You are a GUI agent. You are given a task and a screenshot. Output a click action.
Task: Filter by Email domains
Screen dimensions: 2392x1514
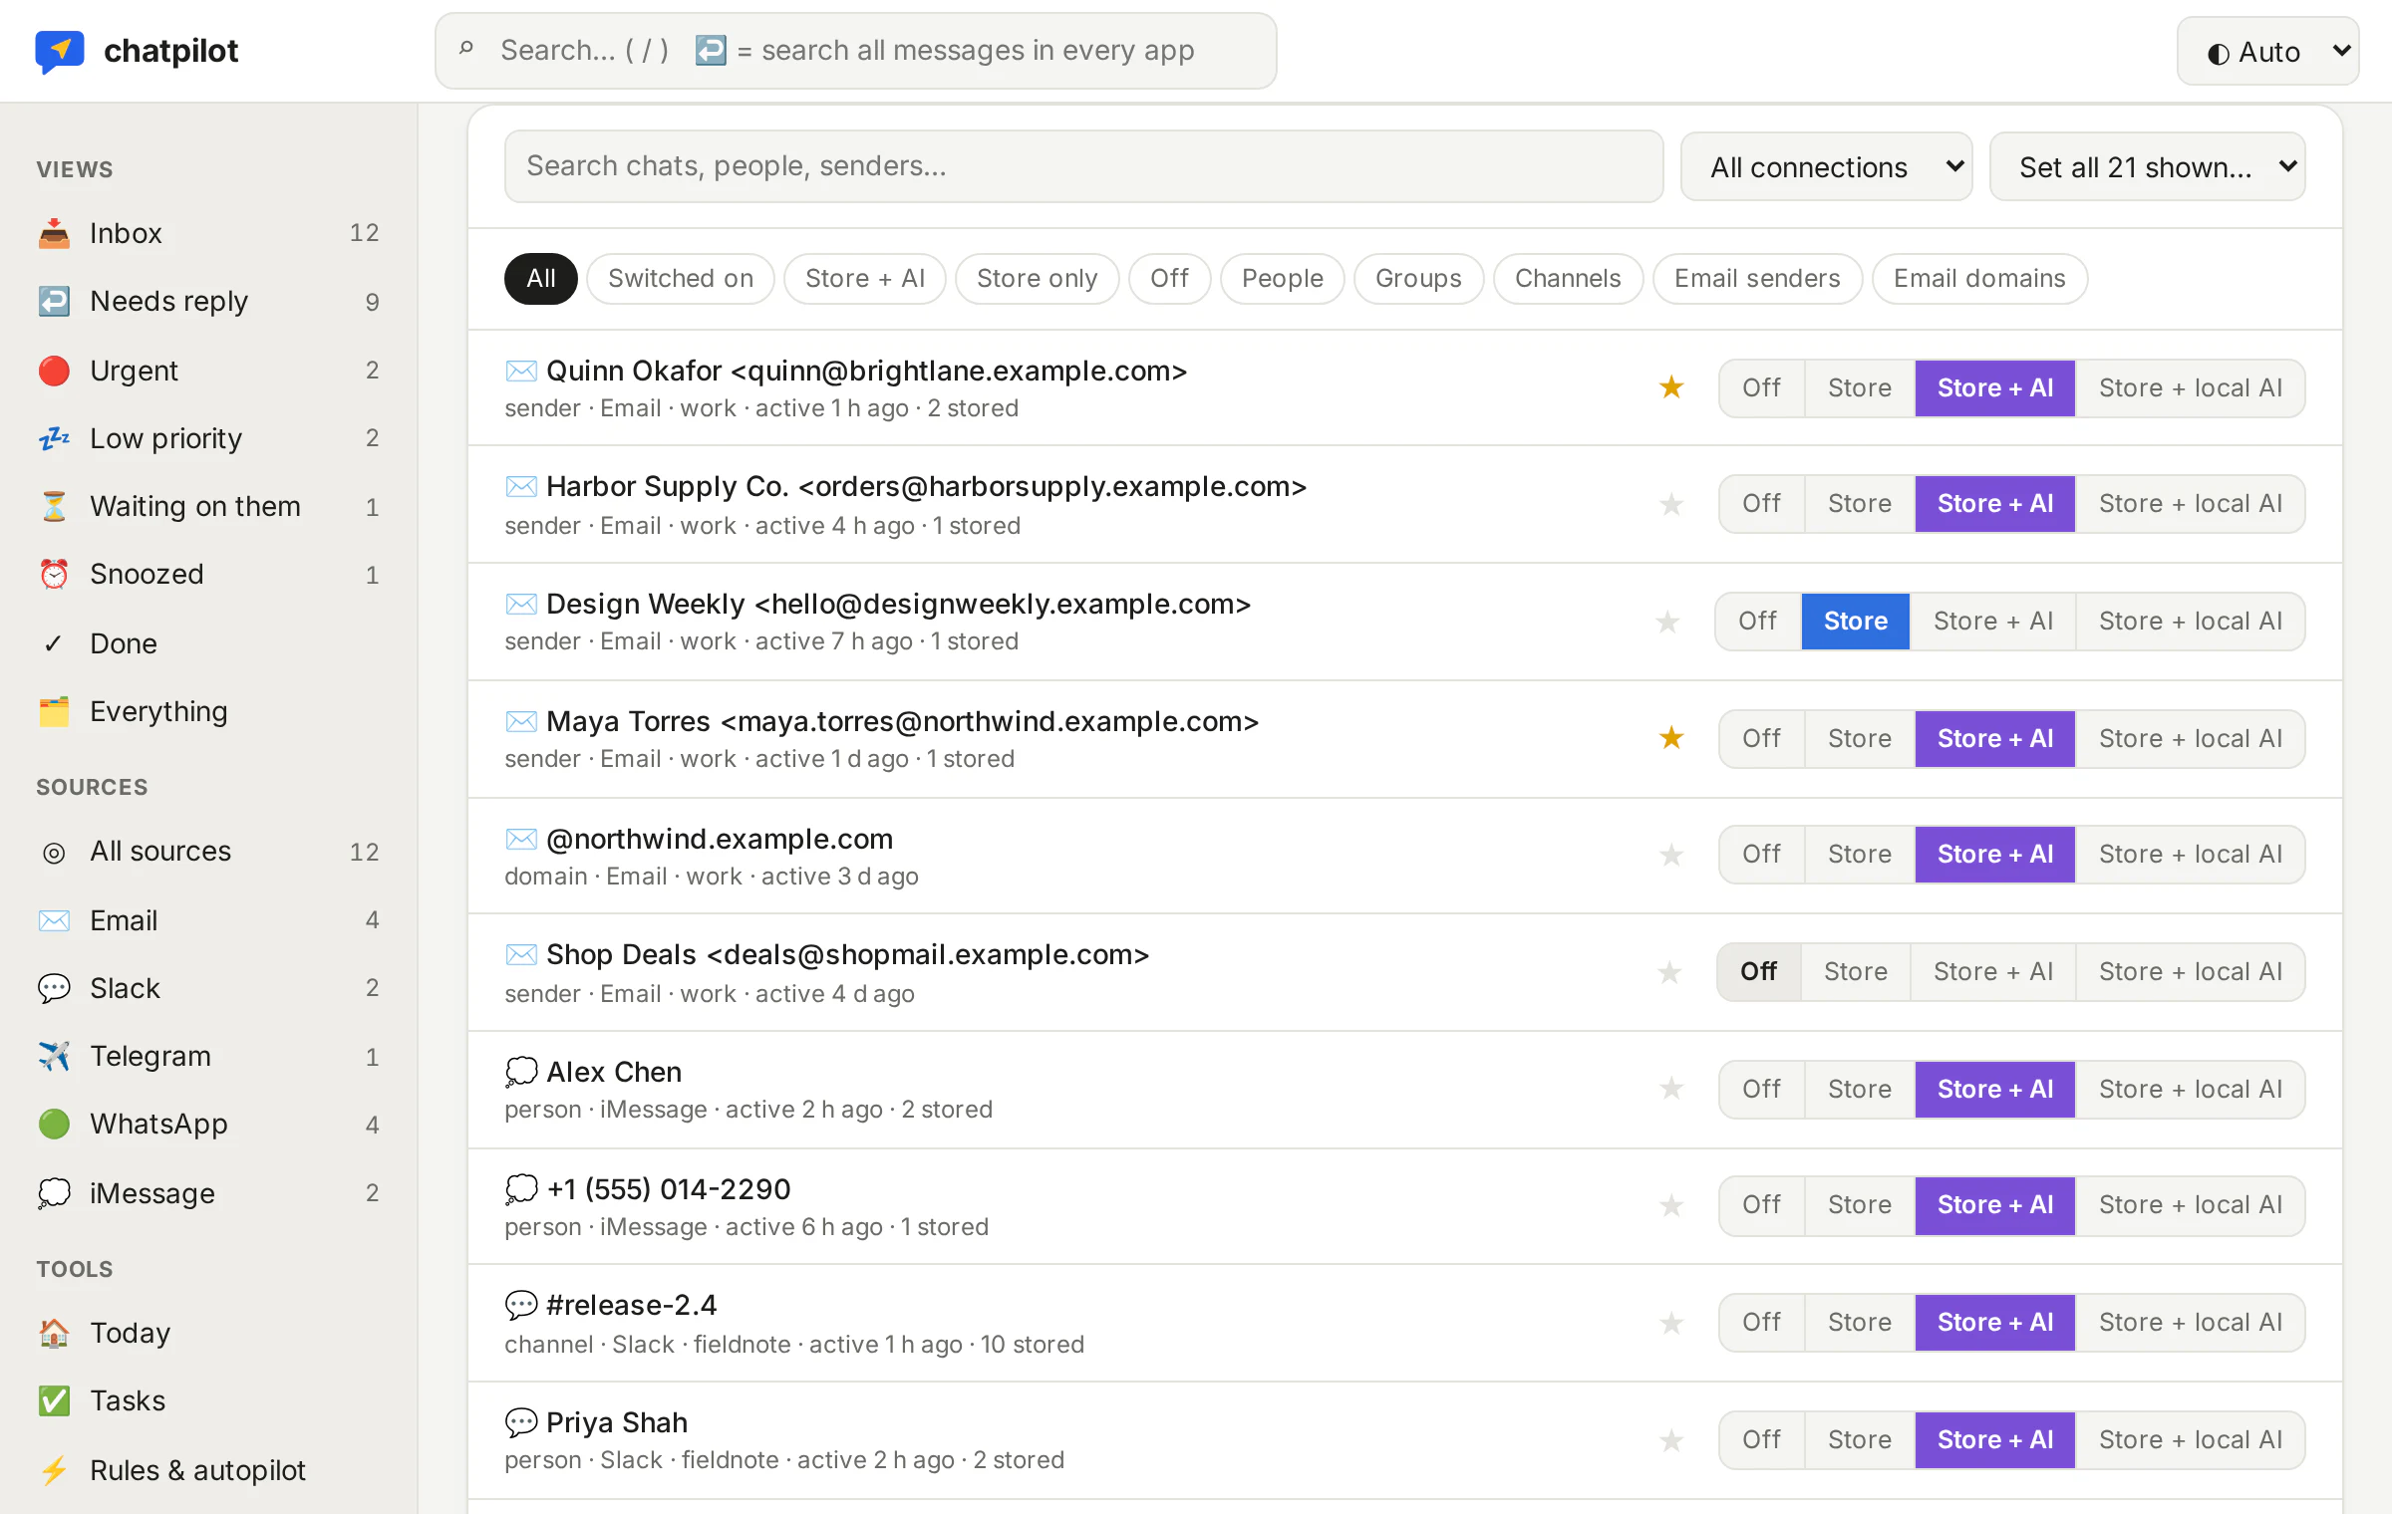(x=1979, y=279)
